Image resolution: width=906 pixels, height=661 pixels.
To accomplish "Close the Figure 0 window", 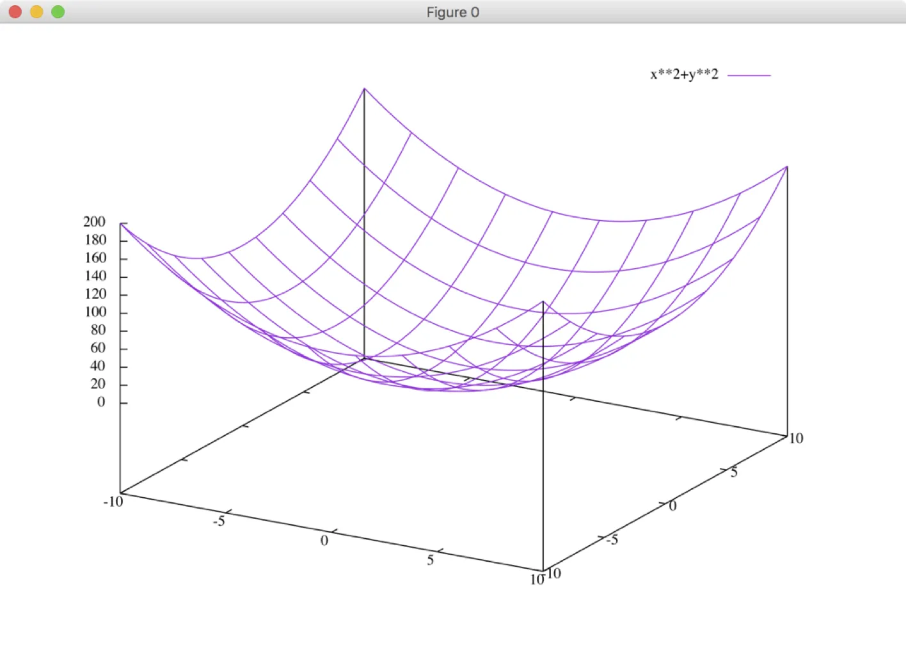I will tap(15, 12).
